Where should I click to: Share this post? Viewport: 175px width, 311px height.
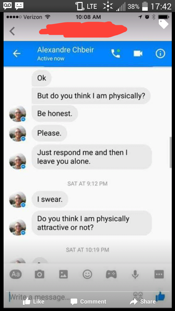(x=143, y=302)
